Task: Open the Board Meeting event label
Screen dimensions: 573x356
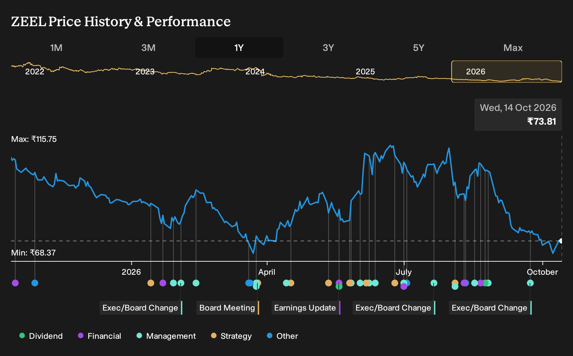Action: [228, 308]
